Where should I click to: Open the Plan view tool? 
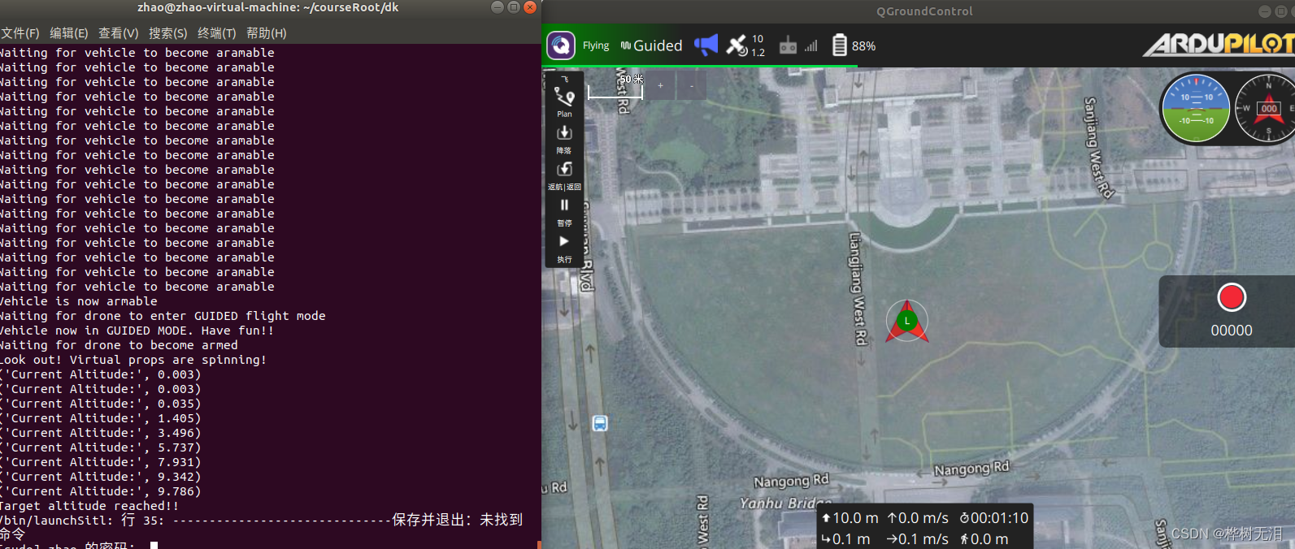[564, 102]
